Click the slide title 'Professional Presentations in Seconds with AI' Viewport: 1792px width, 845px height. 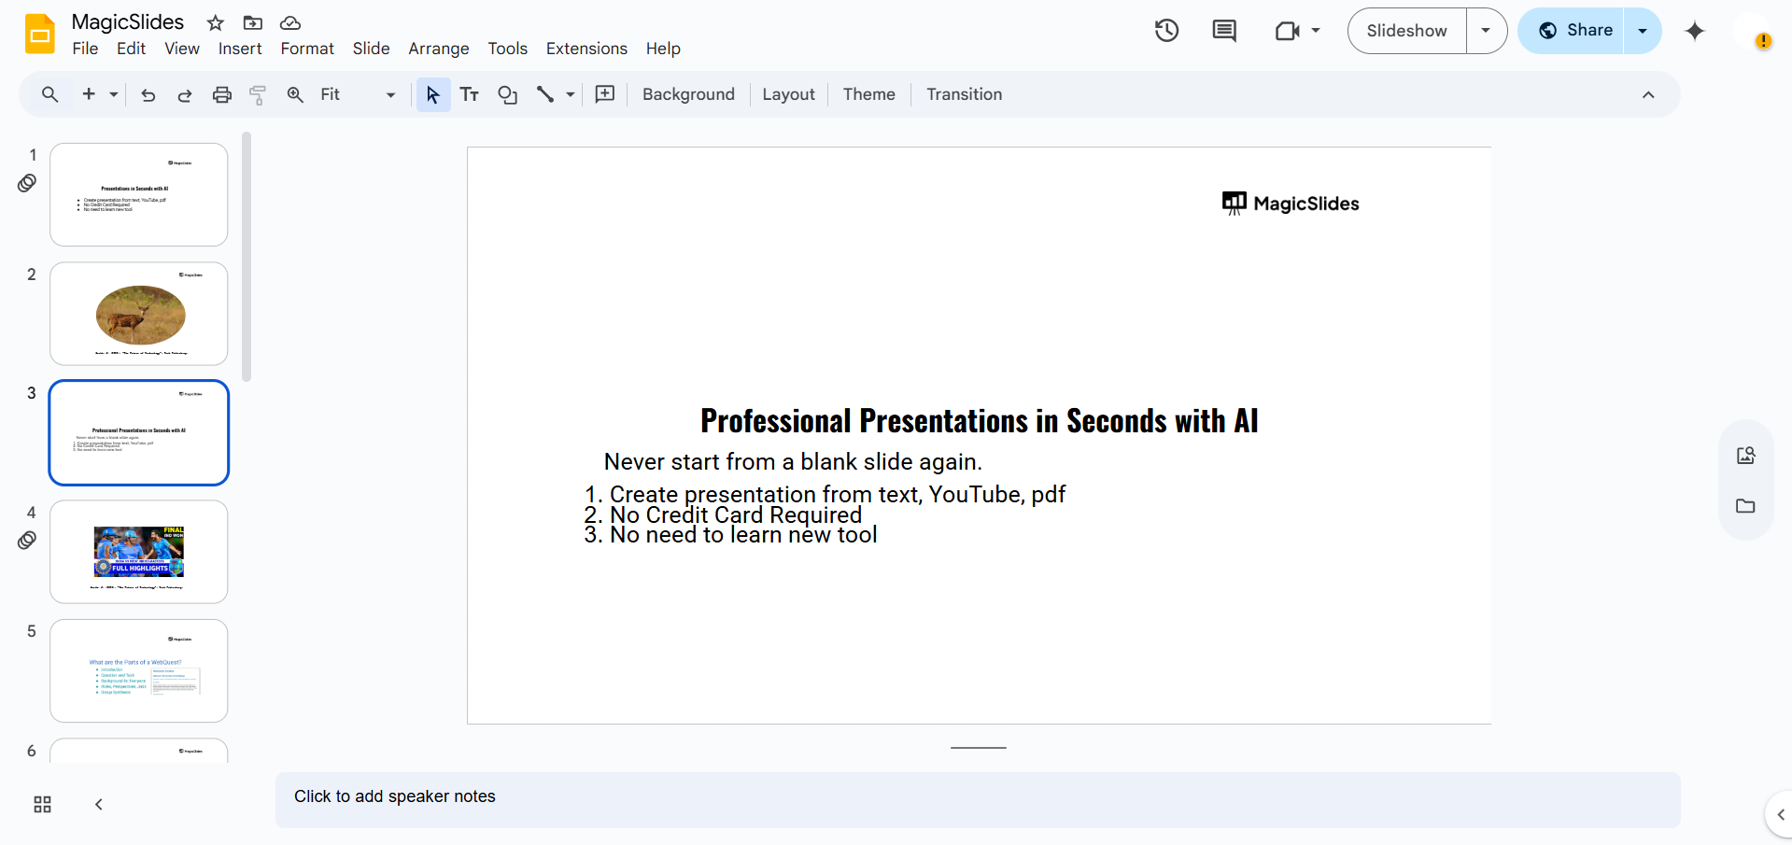pos(980,421)
